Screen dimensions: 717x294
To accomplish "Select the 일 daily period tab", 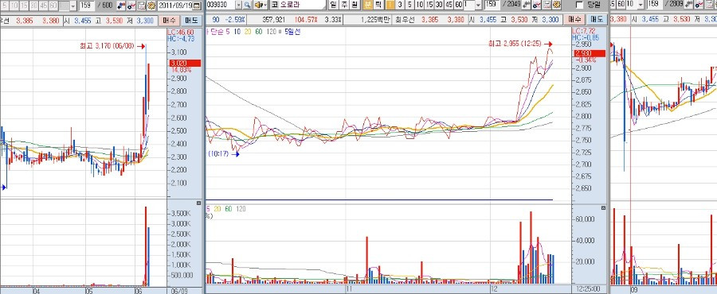I will (x=334, y=6).
